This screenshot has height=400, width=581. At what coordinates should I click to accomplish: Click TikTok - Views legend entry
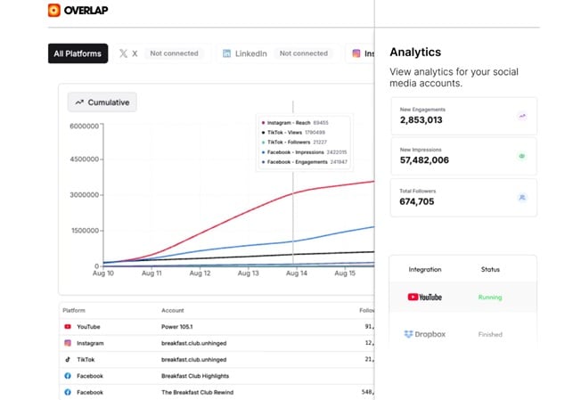pos(293,132)
